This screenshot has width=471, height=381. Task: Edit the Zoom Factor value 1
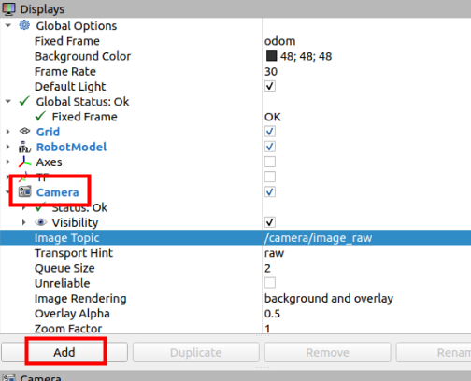point(267,329)
